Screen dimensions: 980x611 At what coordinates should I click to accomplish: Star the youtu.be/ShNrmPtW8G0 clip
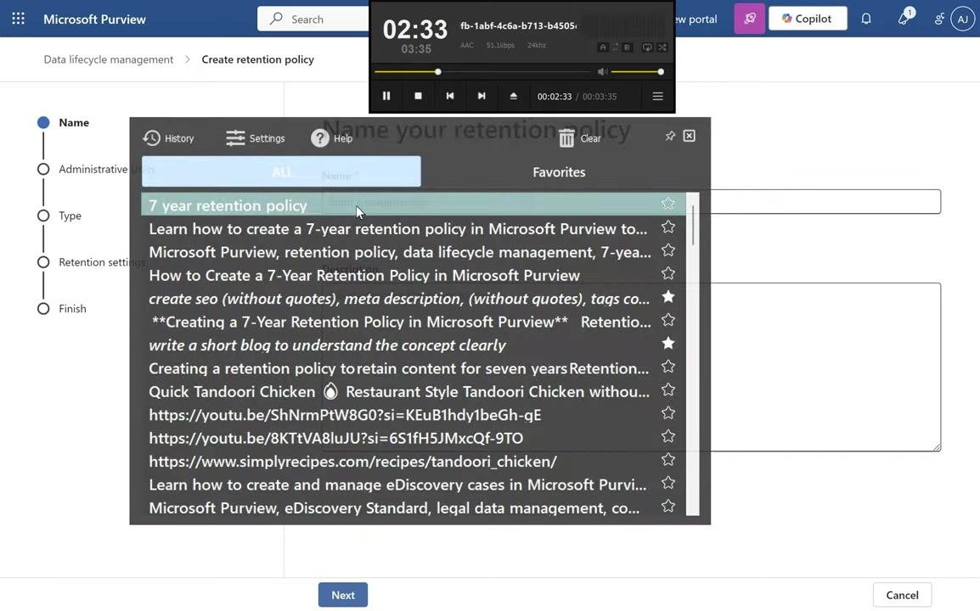click(x=668, y=413)
